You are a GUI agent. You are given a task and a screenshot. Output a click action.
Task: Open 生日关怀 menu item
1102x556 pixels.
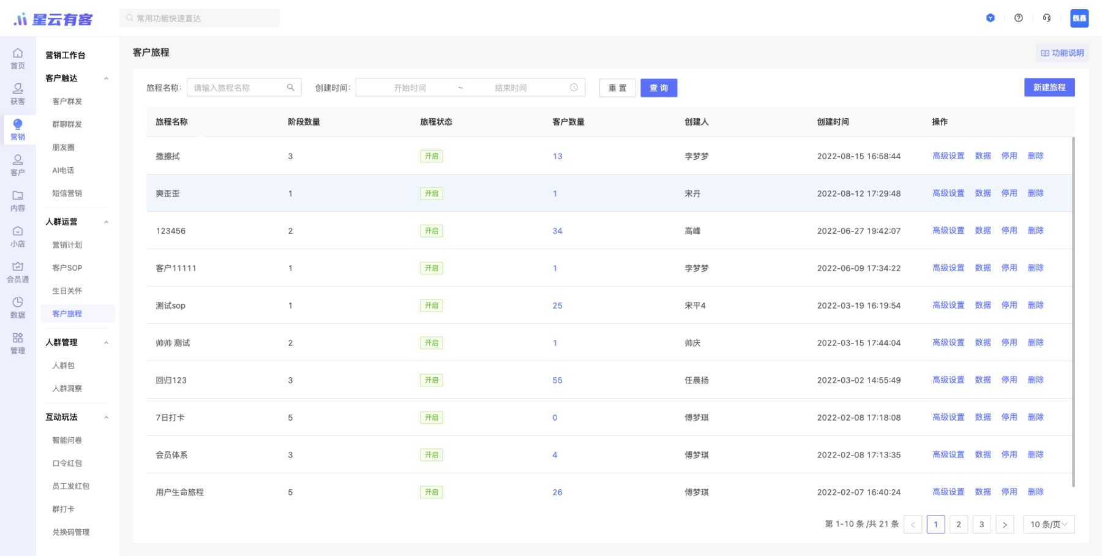(67, 291)
